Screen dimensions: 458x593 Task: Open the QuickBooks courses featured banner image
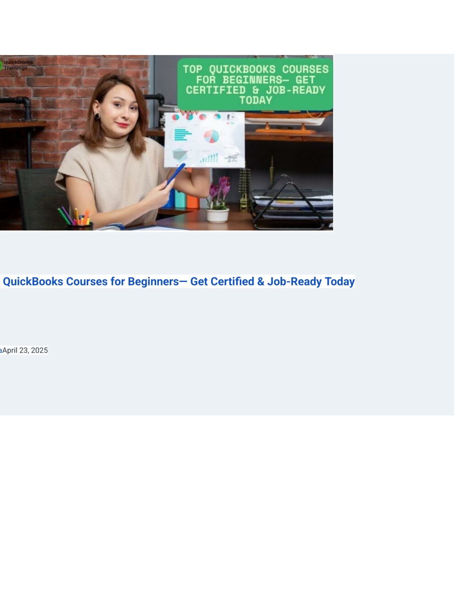(x=166, y=143)
